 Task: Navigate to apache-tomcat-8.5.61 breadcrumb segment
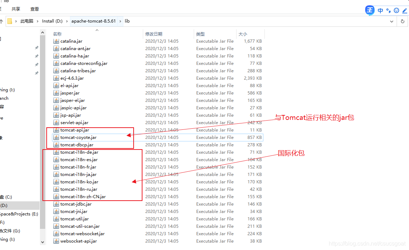pos(93,21)
